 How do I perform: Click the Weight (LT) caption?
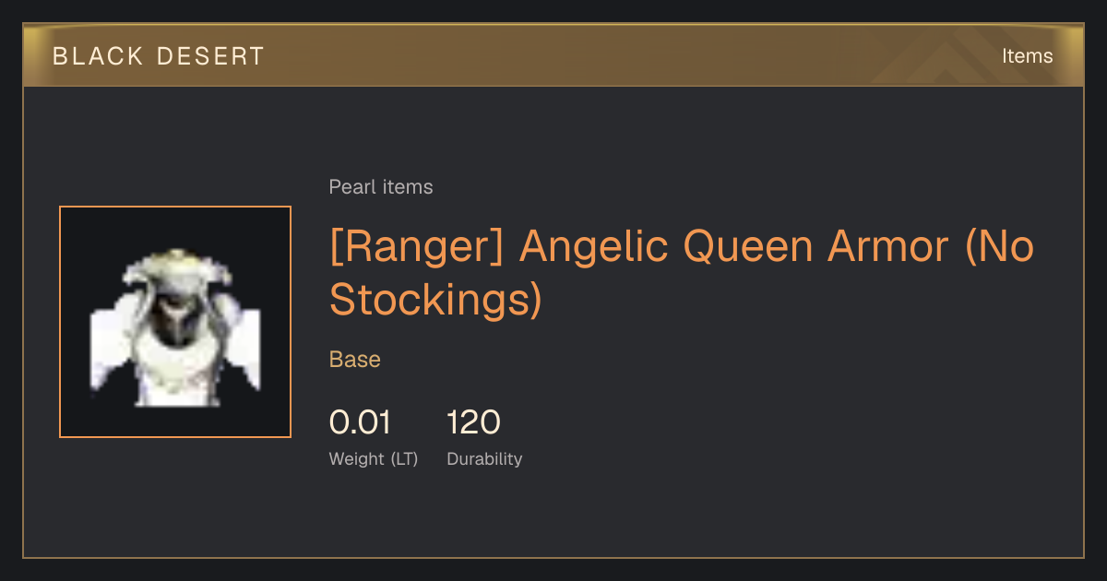click(374, 459)
